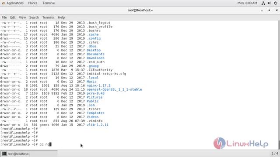This screenshot has width=280, height=157.
Task: Click the zlib-1.2.11 directory name
Action: click(x=98, y=125)
